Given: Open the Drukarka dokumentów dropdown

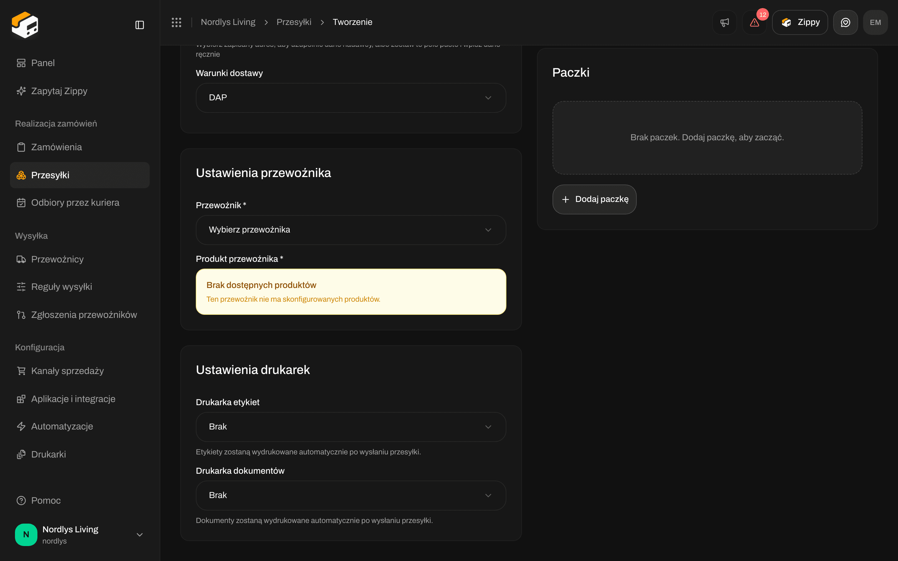Looking at the screenshot, I should coord(351,495).
